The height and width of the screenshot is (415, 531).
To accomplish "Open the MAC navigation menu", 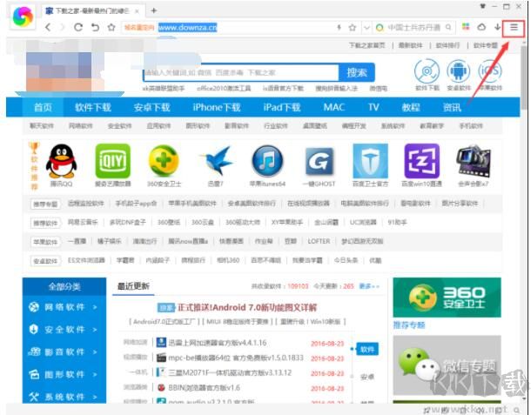I will [334, 107].
